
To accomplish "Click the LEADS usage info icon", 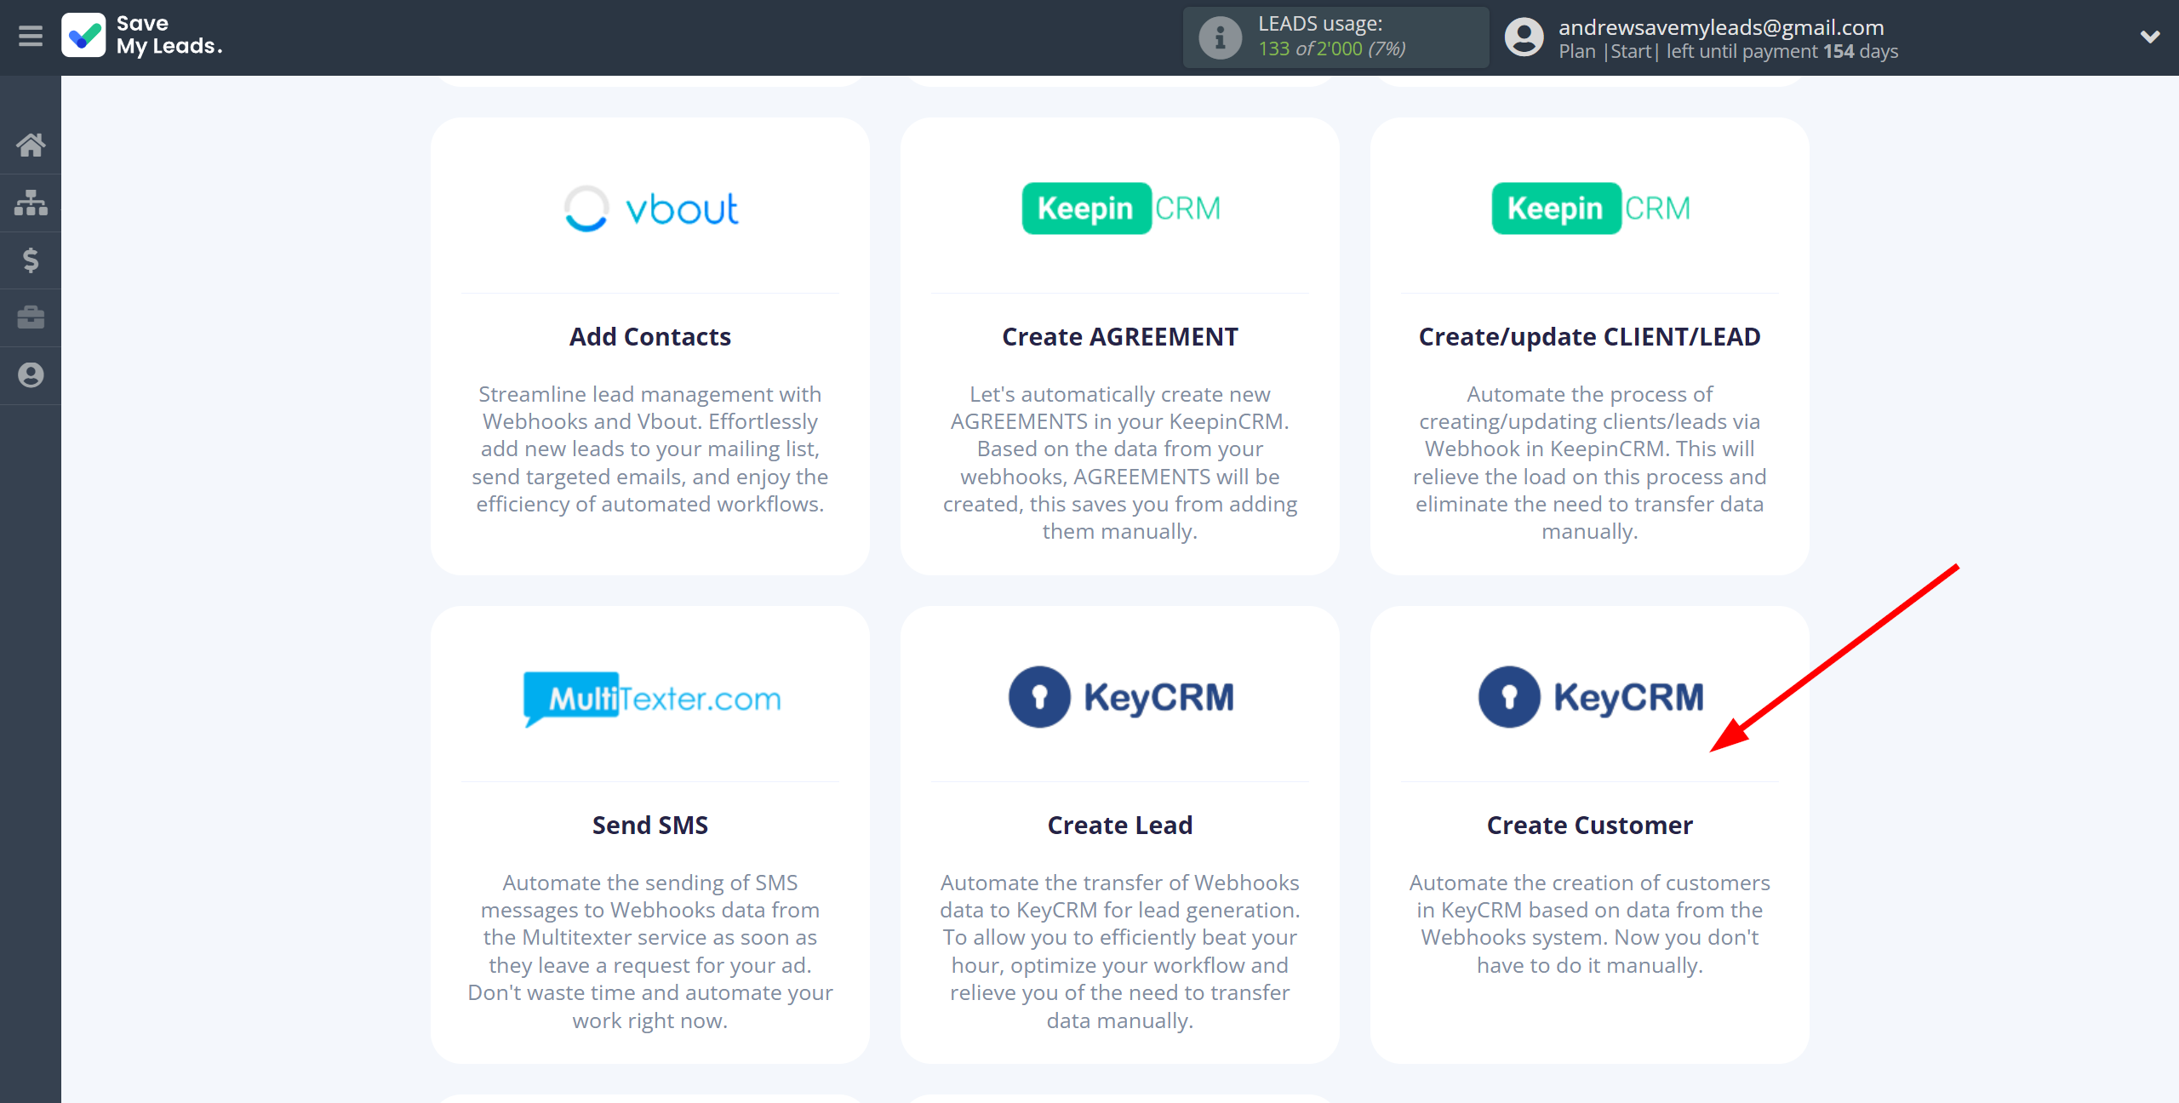I will pyautogui.click(x=1220, y=37).
